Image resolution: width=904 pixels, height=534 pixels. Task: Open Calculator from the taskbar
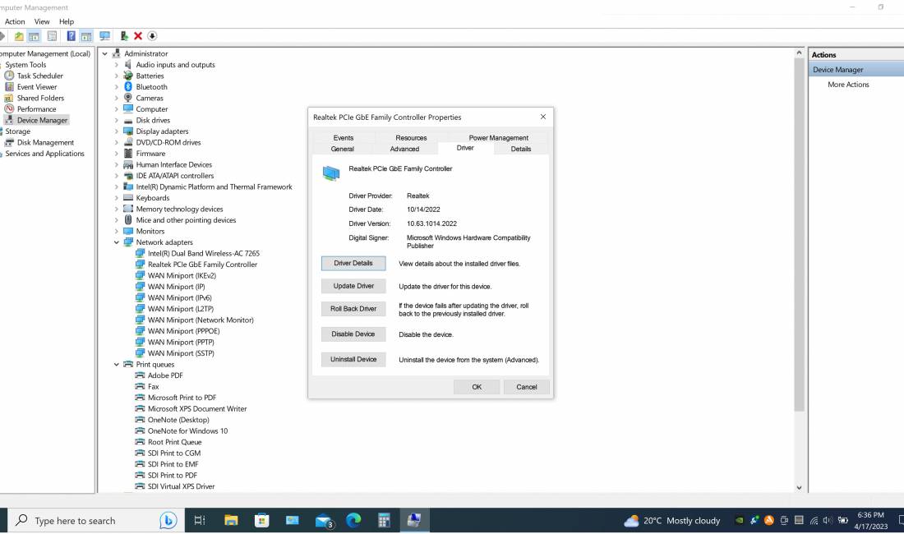(384, 521)
